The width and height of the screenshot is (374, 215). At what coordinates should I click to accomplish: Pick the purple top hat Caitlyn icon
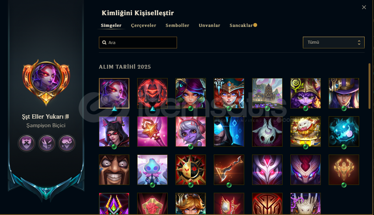344,93
